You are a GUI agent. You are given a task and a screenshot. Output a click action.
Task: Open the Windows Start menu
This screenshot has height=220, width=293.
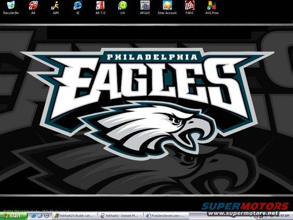(13, 216)
